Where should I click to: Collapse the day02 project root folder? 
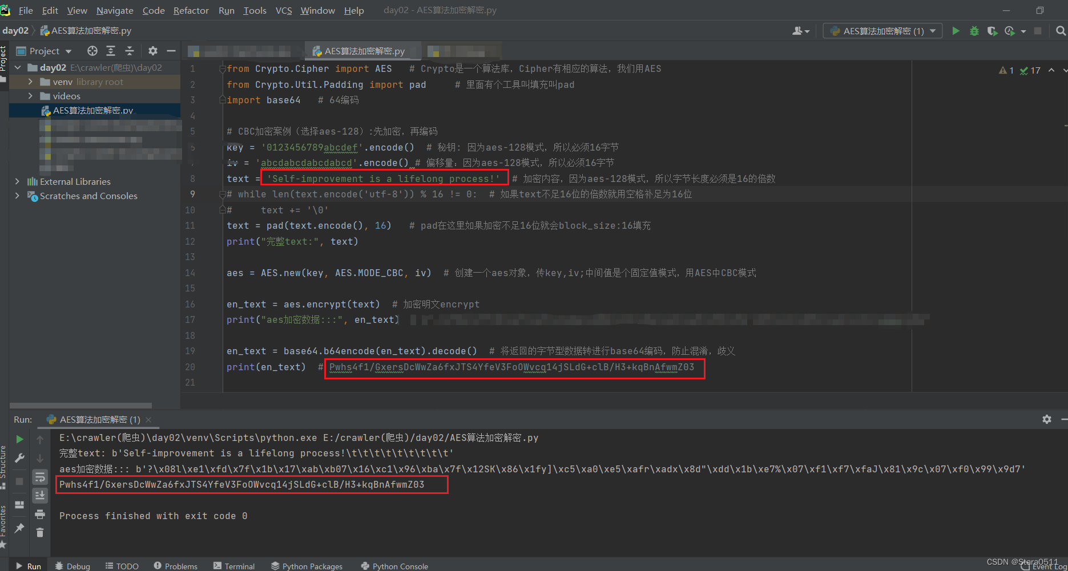pos(18,67)
